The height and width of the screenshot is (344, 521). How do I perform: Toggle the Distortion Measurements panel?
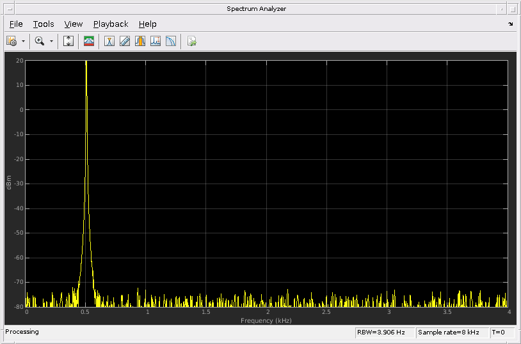coord(156,41)
